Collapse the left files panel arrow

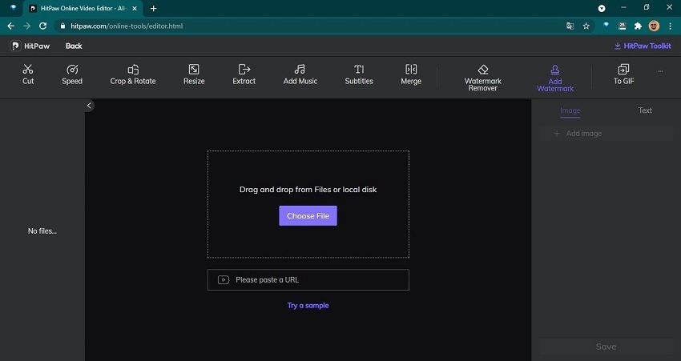click(90, 106)
